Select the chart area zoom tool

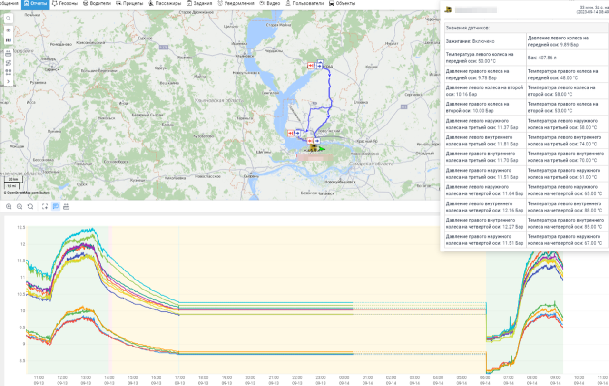click(45, 206)
